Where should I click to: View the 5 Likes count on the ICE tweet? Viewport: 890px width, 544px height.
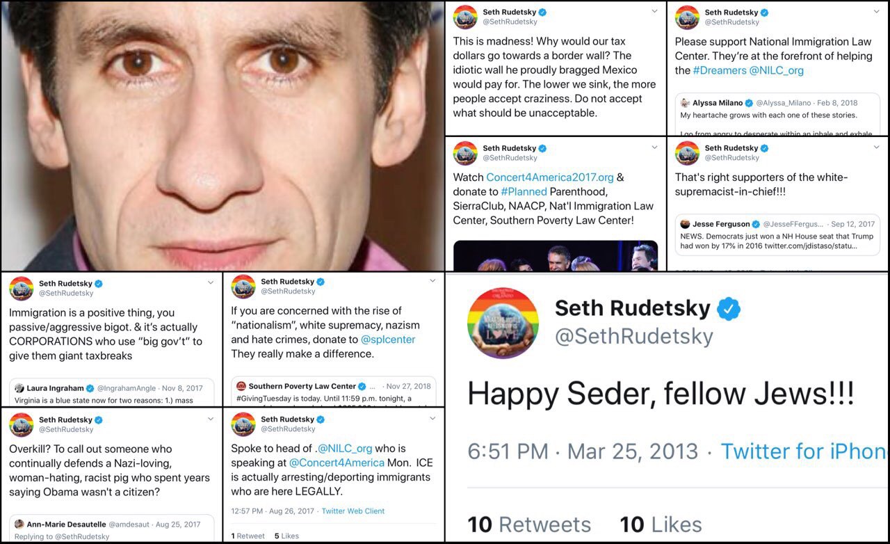tap(286, 536)
